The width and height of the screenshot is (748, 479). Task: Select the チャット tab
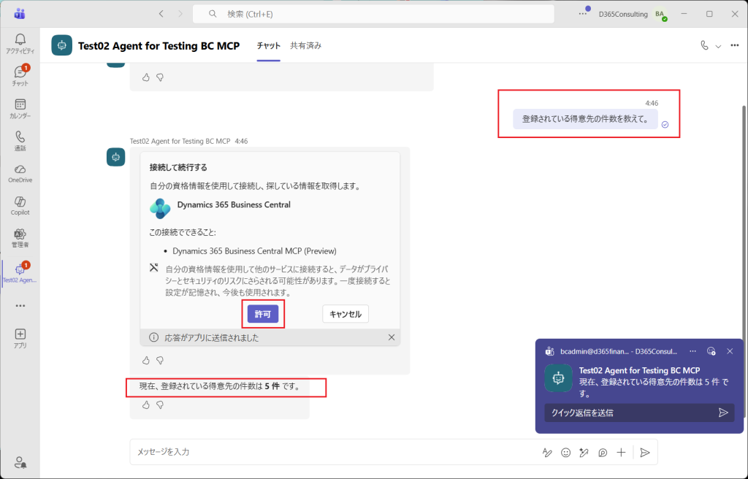(268, 45)
